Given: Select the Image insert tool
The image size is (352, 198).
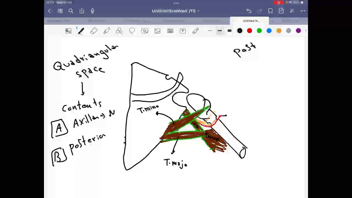Looking at the screenshot, I should pyautogui.click(x=157, y=31).
